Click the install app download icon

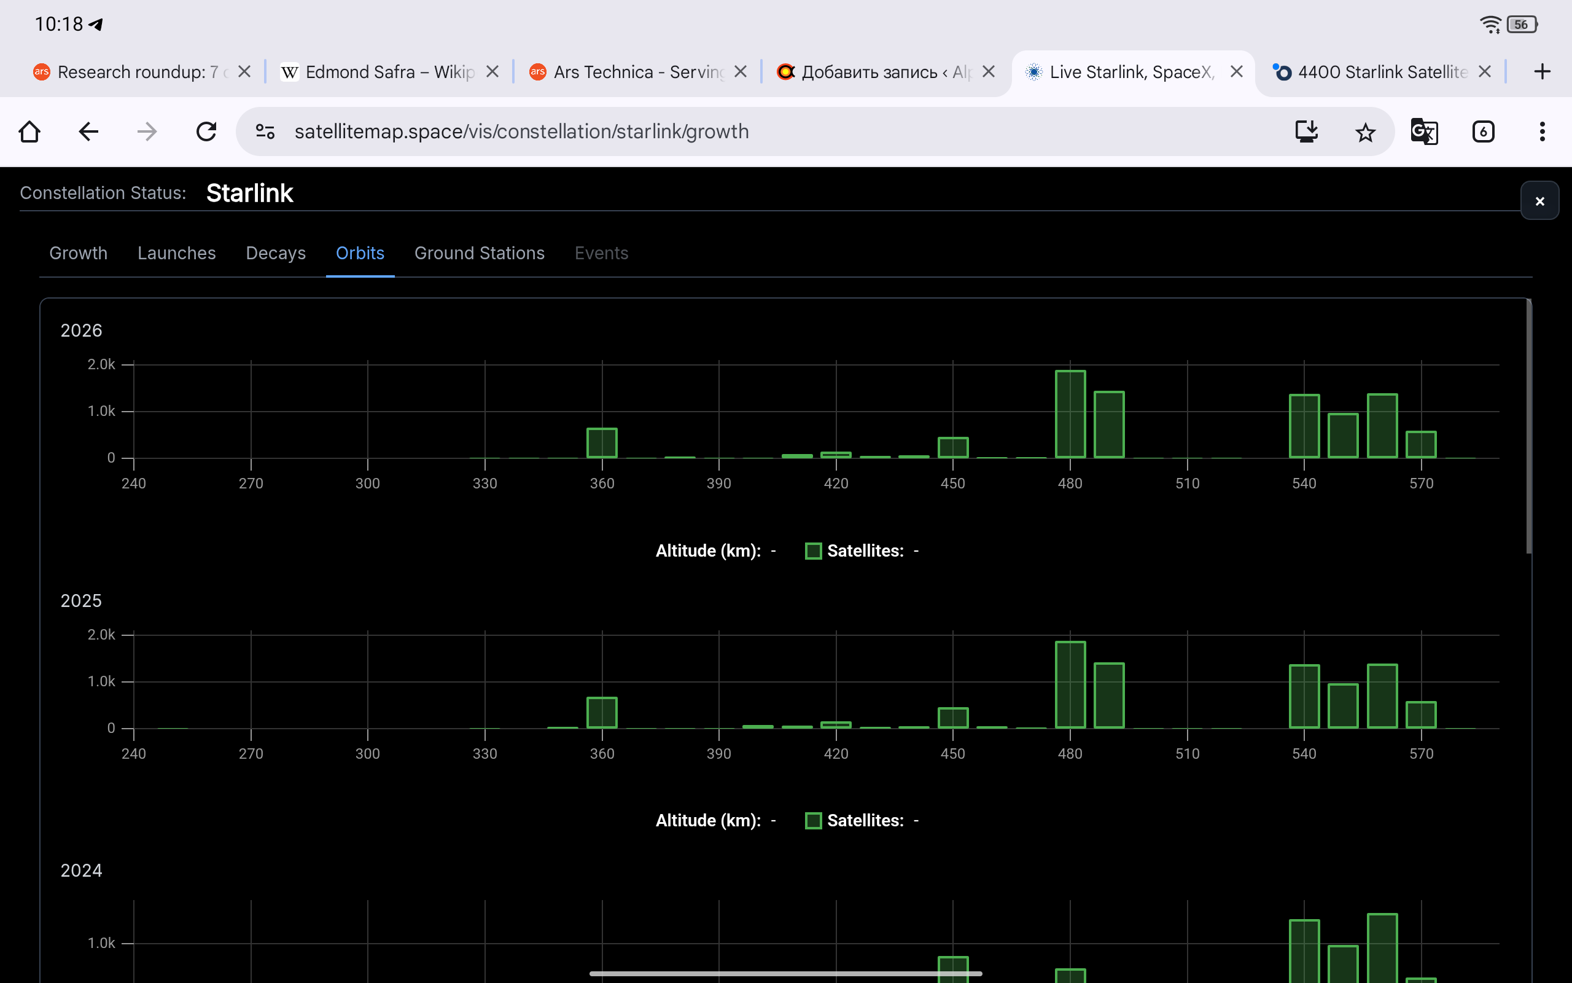[1305, 132]
